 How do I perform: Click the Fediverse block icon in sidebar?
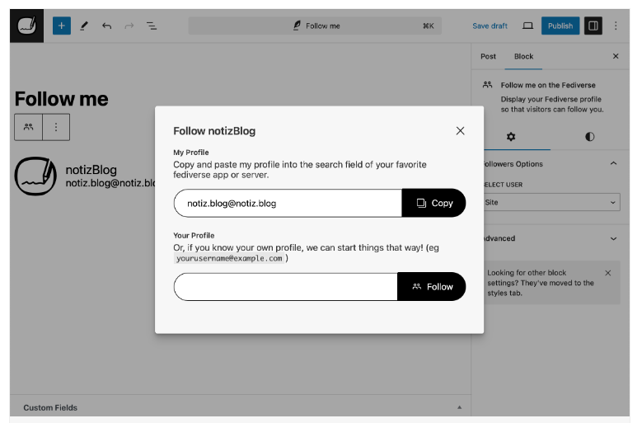pyautogui.click(x=487, y=85)
